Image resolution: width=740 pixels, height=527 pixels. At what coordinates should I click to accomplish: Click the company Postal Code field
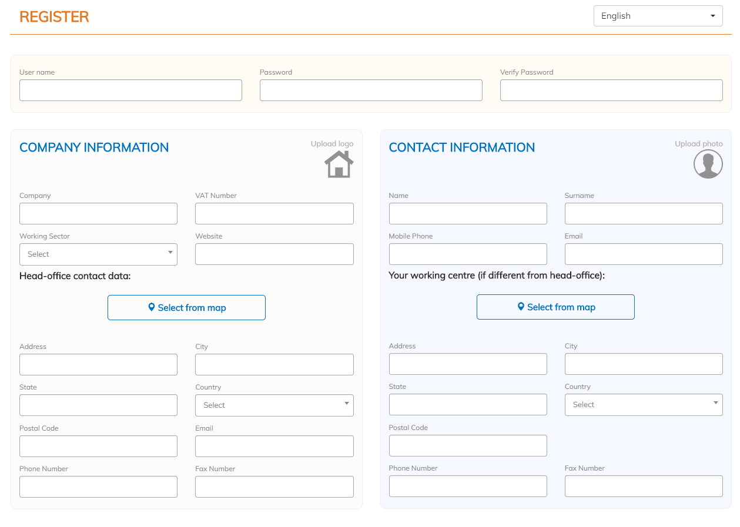pyautogui.click(x=98, y=447)
